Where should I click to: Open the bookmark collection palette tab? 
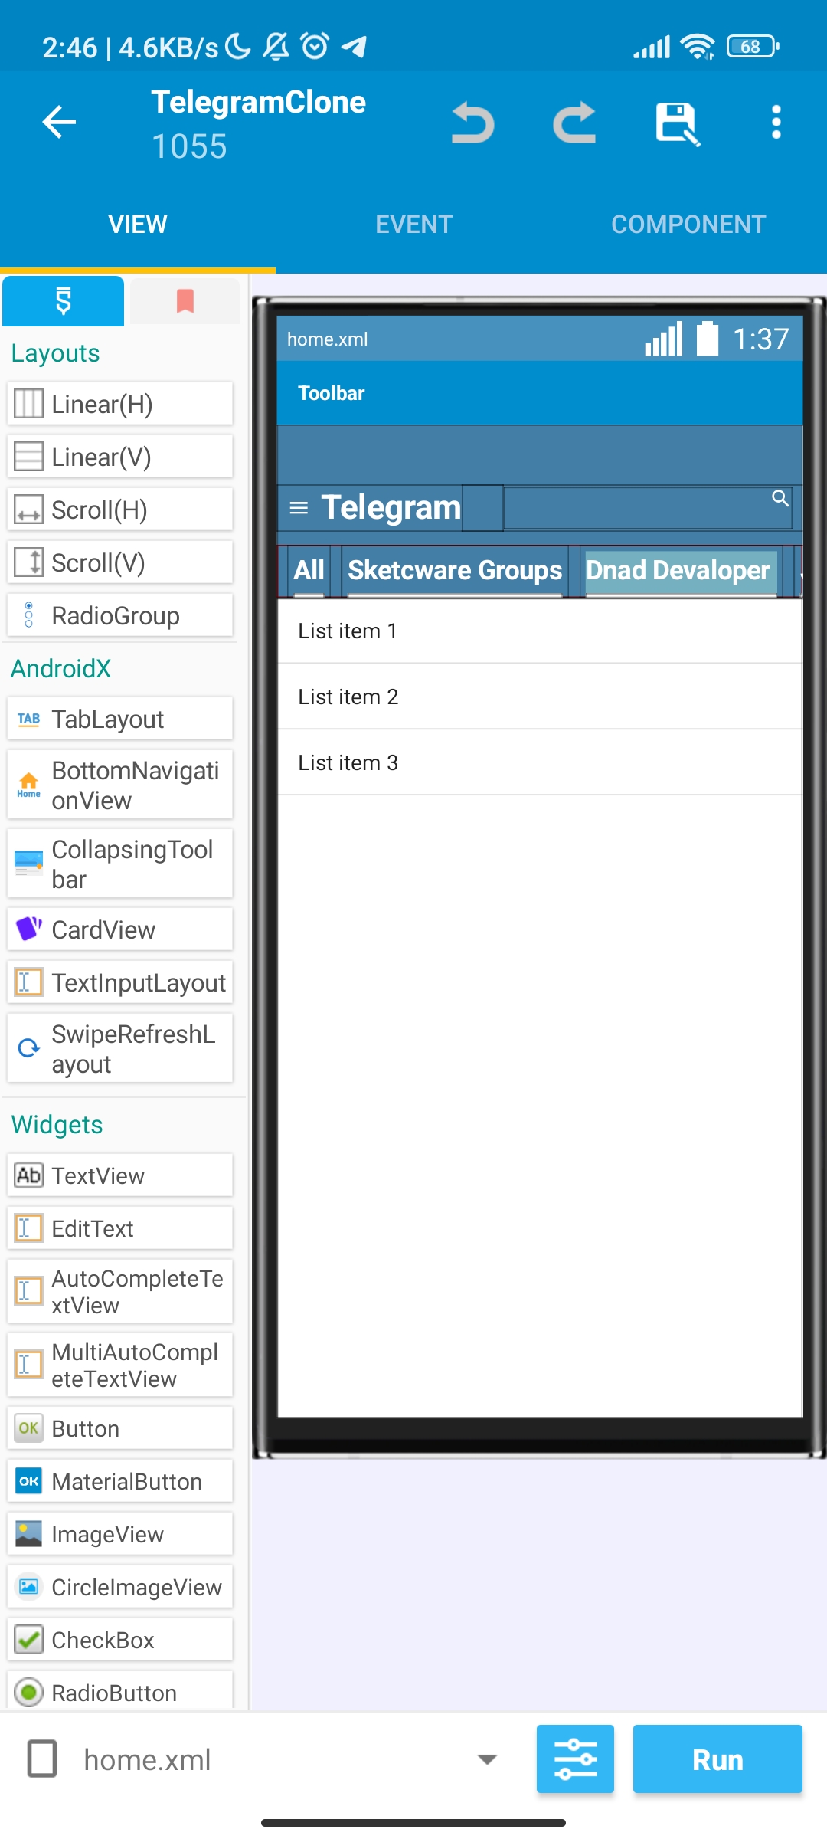click(185, 301)
